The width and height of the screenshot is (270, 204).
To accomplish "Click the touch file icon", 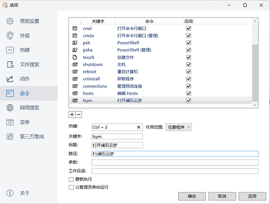I will 74,57.
